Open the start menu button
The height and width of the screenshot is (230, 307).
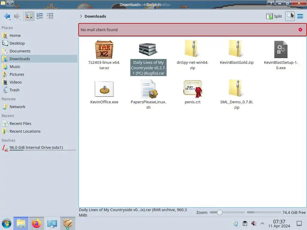pos(7,223)
